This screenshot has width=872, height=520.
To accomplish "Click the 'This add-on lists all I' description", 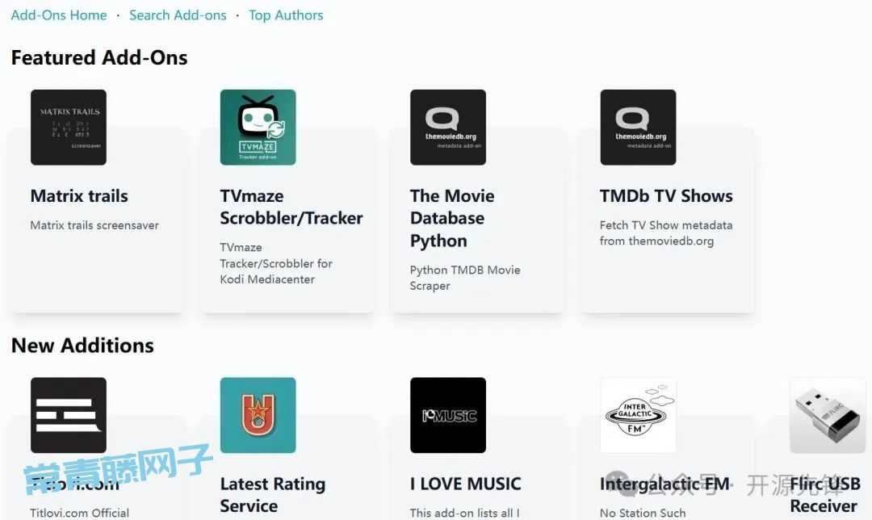I will [x=464, y=513].
